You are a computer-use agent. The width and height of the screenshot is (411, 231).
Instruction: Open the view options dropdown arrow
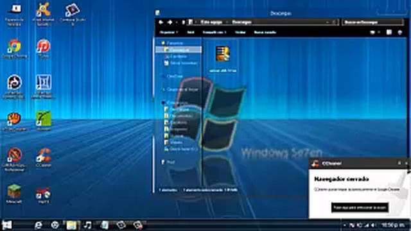(x=379, y=33)
